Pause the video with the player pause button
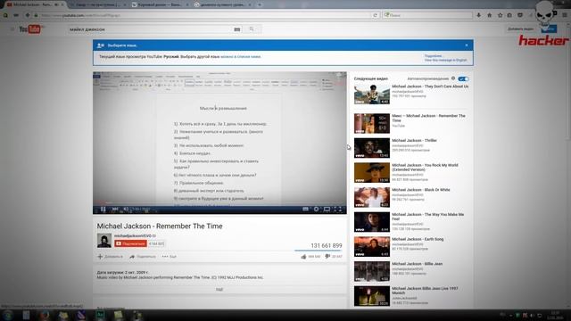 103,209
